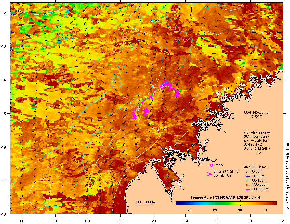Click longitude label 124 on bottom axis

(185, 221)
